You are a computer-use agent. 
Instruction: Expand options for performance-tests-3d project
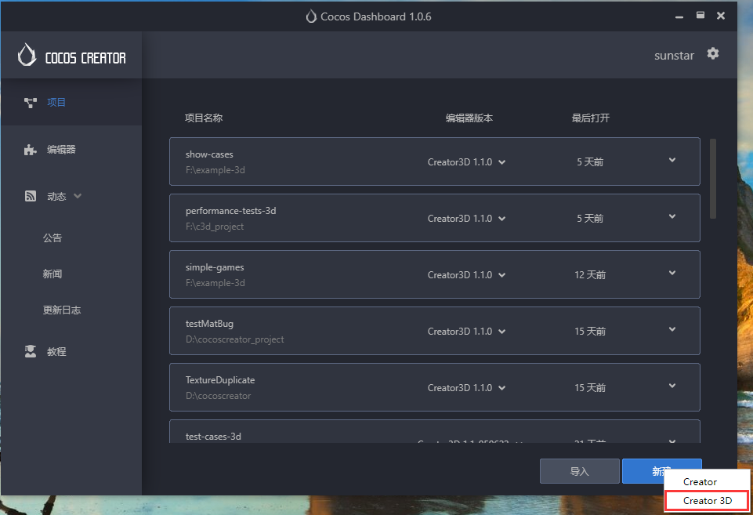(672, 216)
